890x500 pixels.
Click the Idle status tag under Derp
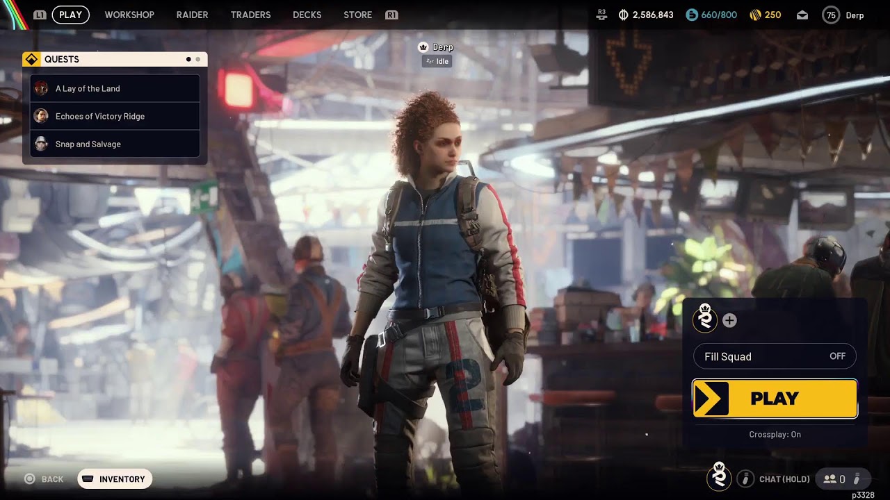click(x=437, y=61)
